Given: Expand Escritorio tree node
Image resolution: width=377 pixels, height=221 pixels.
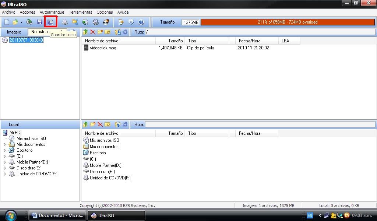Looking at the screenshot, I should pos(5,150).
